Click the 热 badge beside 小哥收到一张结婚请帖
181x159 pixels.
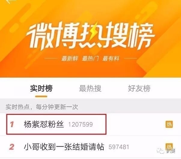tap(169, 147)
